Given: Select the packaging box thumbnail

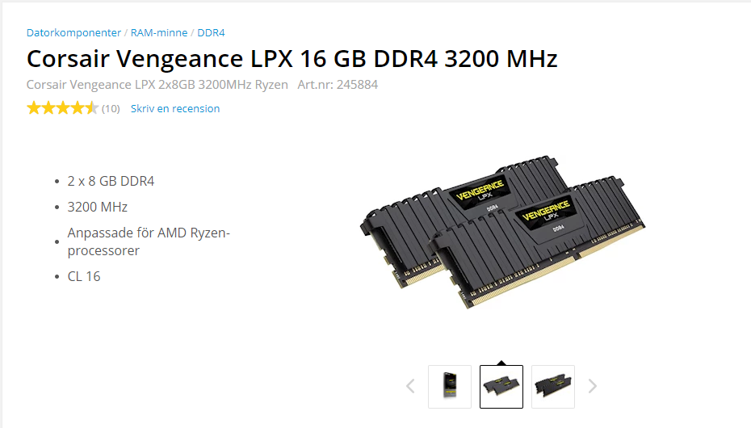Looking at the screenshot, I should pos(450,386).
